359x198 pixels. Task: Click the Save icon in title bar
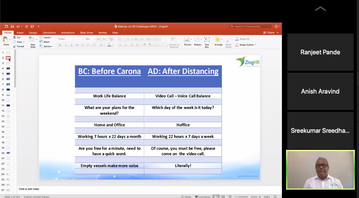tap(12, 26)
